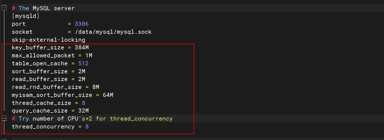Click the read_buffer_size value 2M
Image resolution: width=384 pixels, height=140 pixels.
point(81,79)
